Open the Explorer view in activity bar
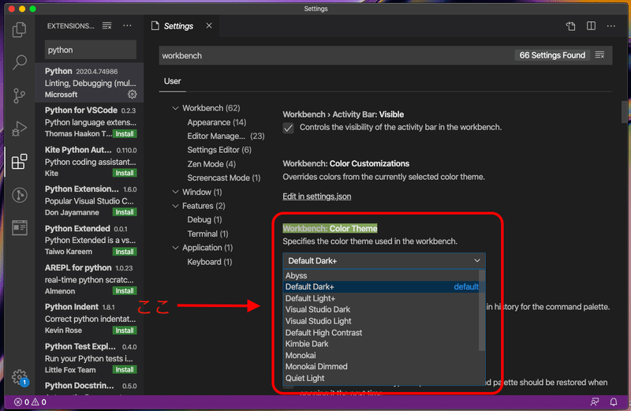 (19, 29)
